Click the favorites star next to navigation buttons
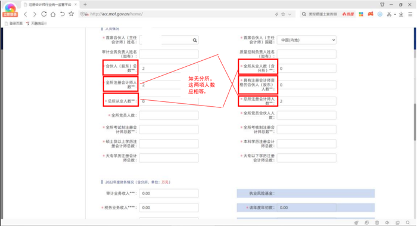 pyautogui.click(x=71, y=14)
